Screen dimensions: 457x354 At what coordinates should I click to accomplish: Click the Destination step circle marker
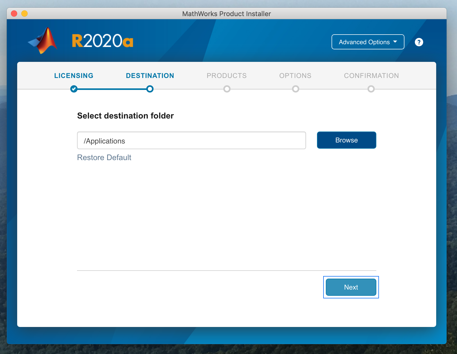(x=150, y=89)
